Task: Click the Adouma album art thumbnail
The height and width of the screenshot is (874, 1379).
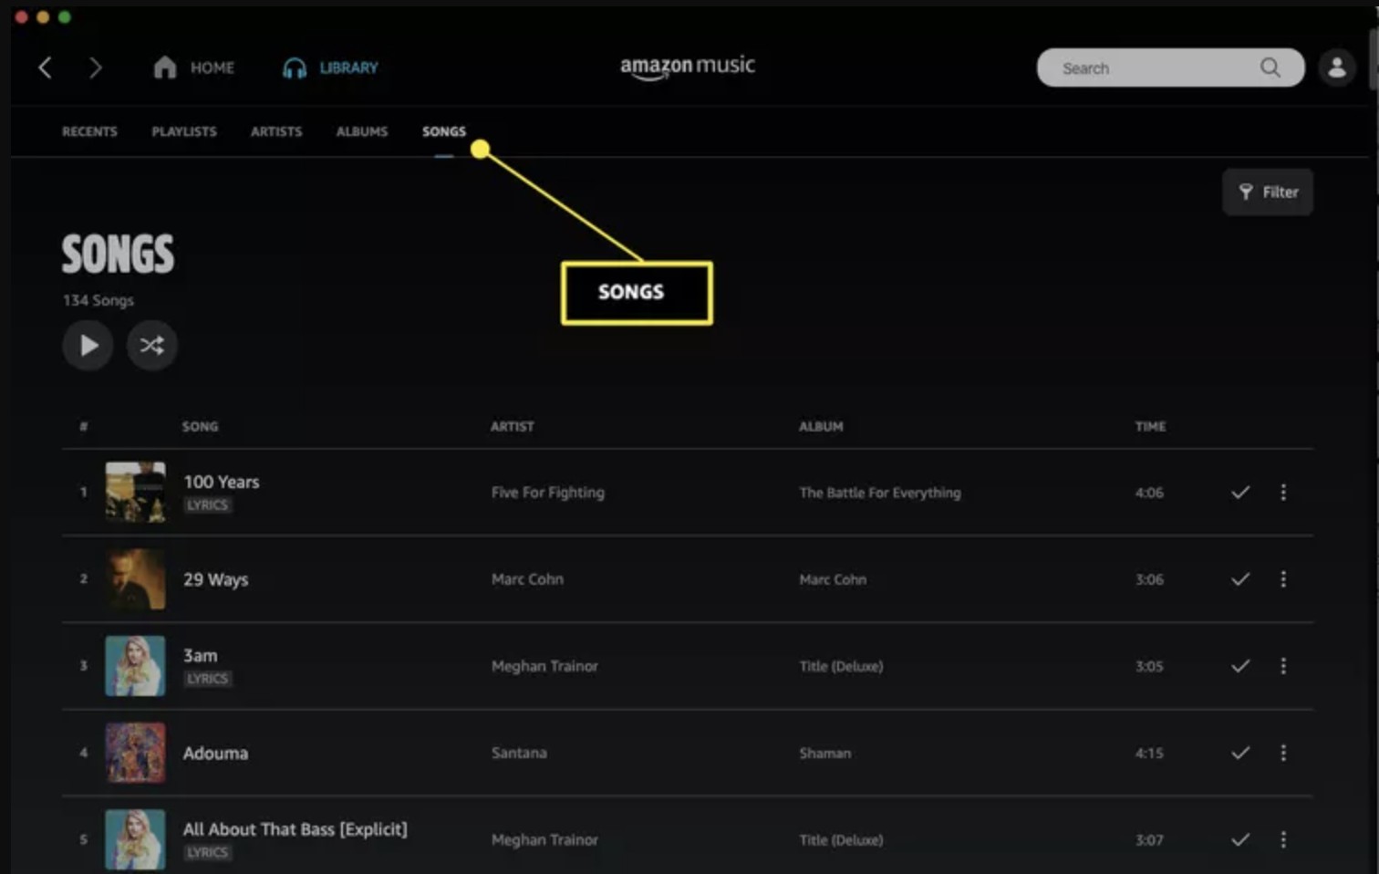Action: 135,753
